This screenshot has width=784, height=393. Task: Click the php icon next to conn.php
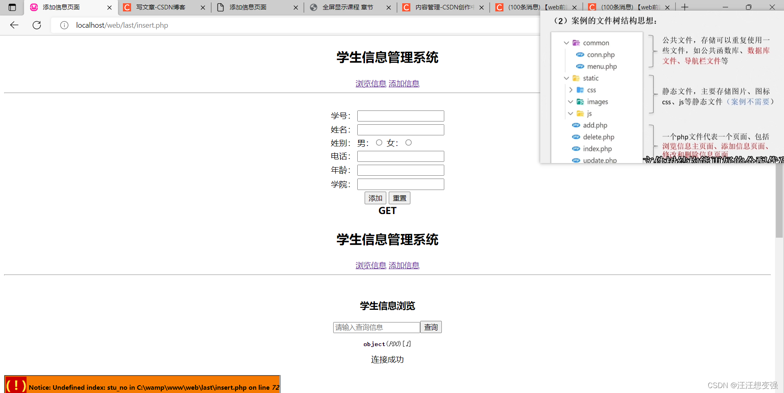click(x=580, y=54)
